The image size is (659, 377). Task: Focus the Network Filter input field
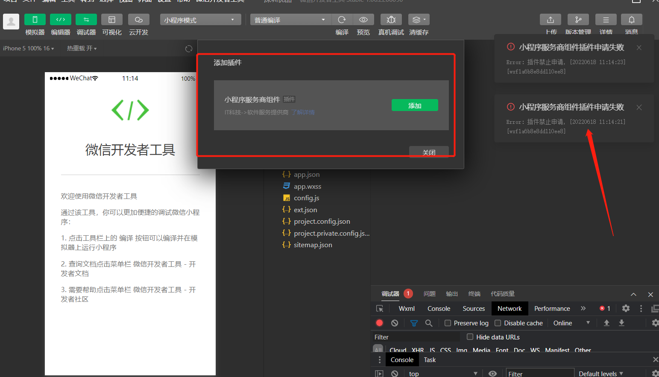coord(416,337)
